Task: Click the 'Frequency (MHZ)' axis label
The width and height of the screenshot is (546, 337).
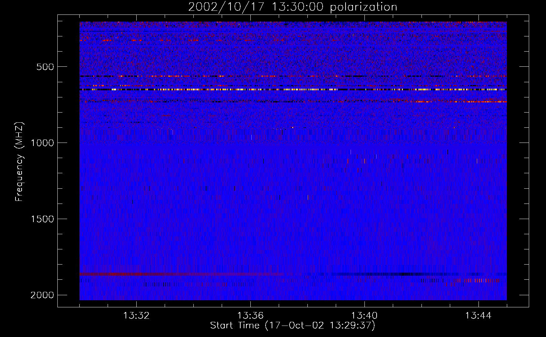Action: [x=19, y=161]
